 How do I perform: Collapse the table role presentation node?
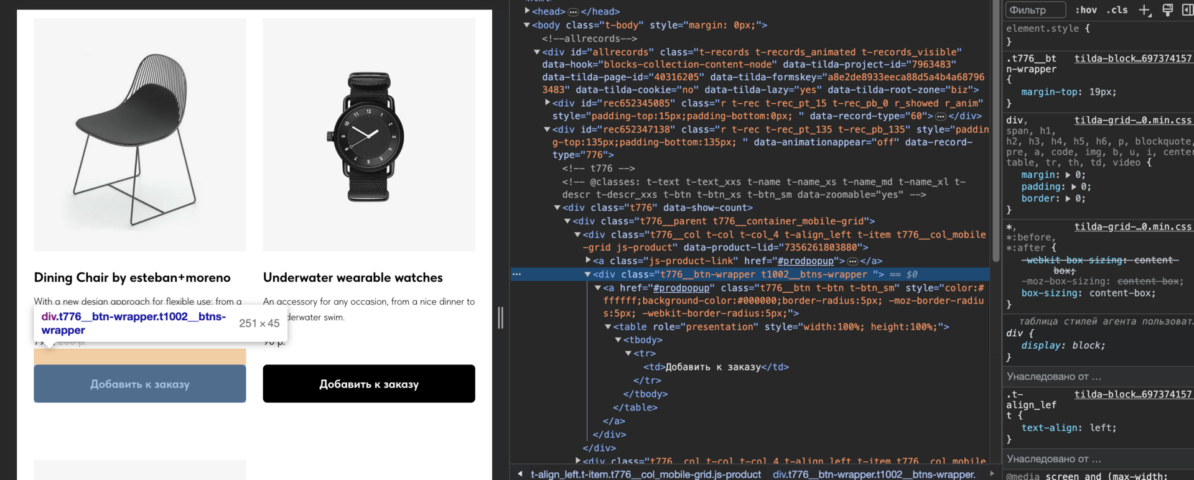609,326
